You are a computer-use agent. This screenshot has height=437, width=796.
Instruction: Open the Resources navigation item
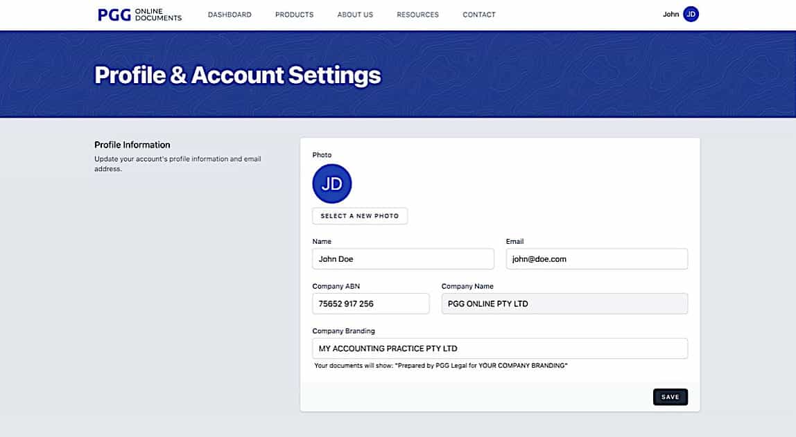point(417,14)
